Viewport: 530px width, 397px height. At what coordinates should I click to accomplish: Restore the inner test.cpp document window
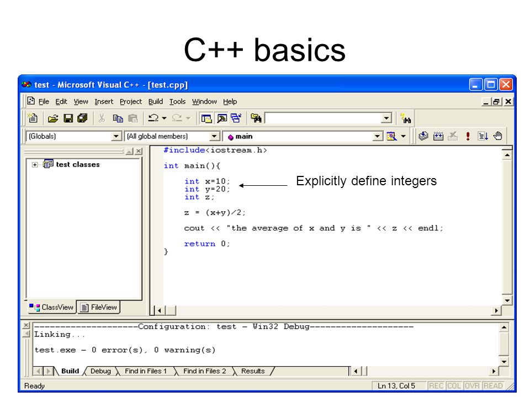pos(496,101)
